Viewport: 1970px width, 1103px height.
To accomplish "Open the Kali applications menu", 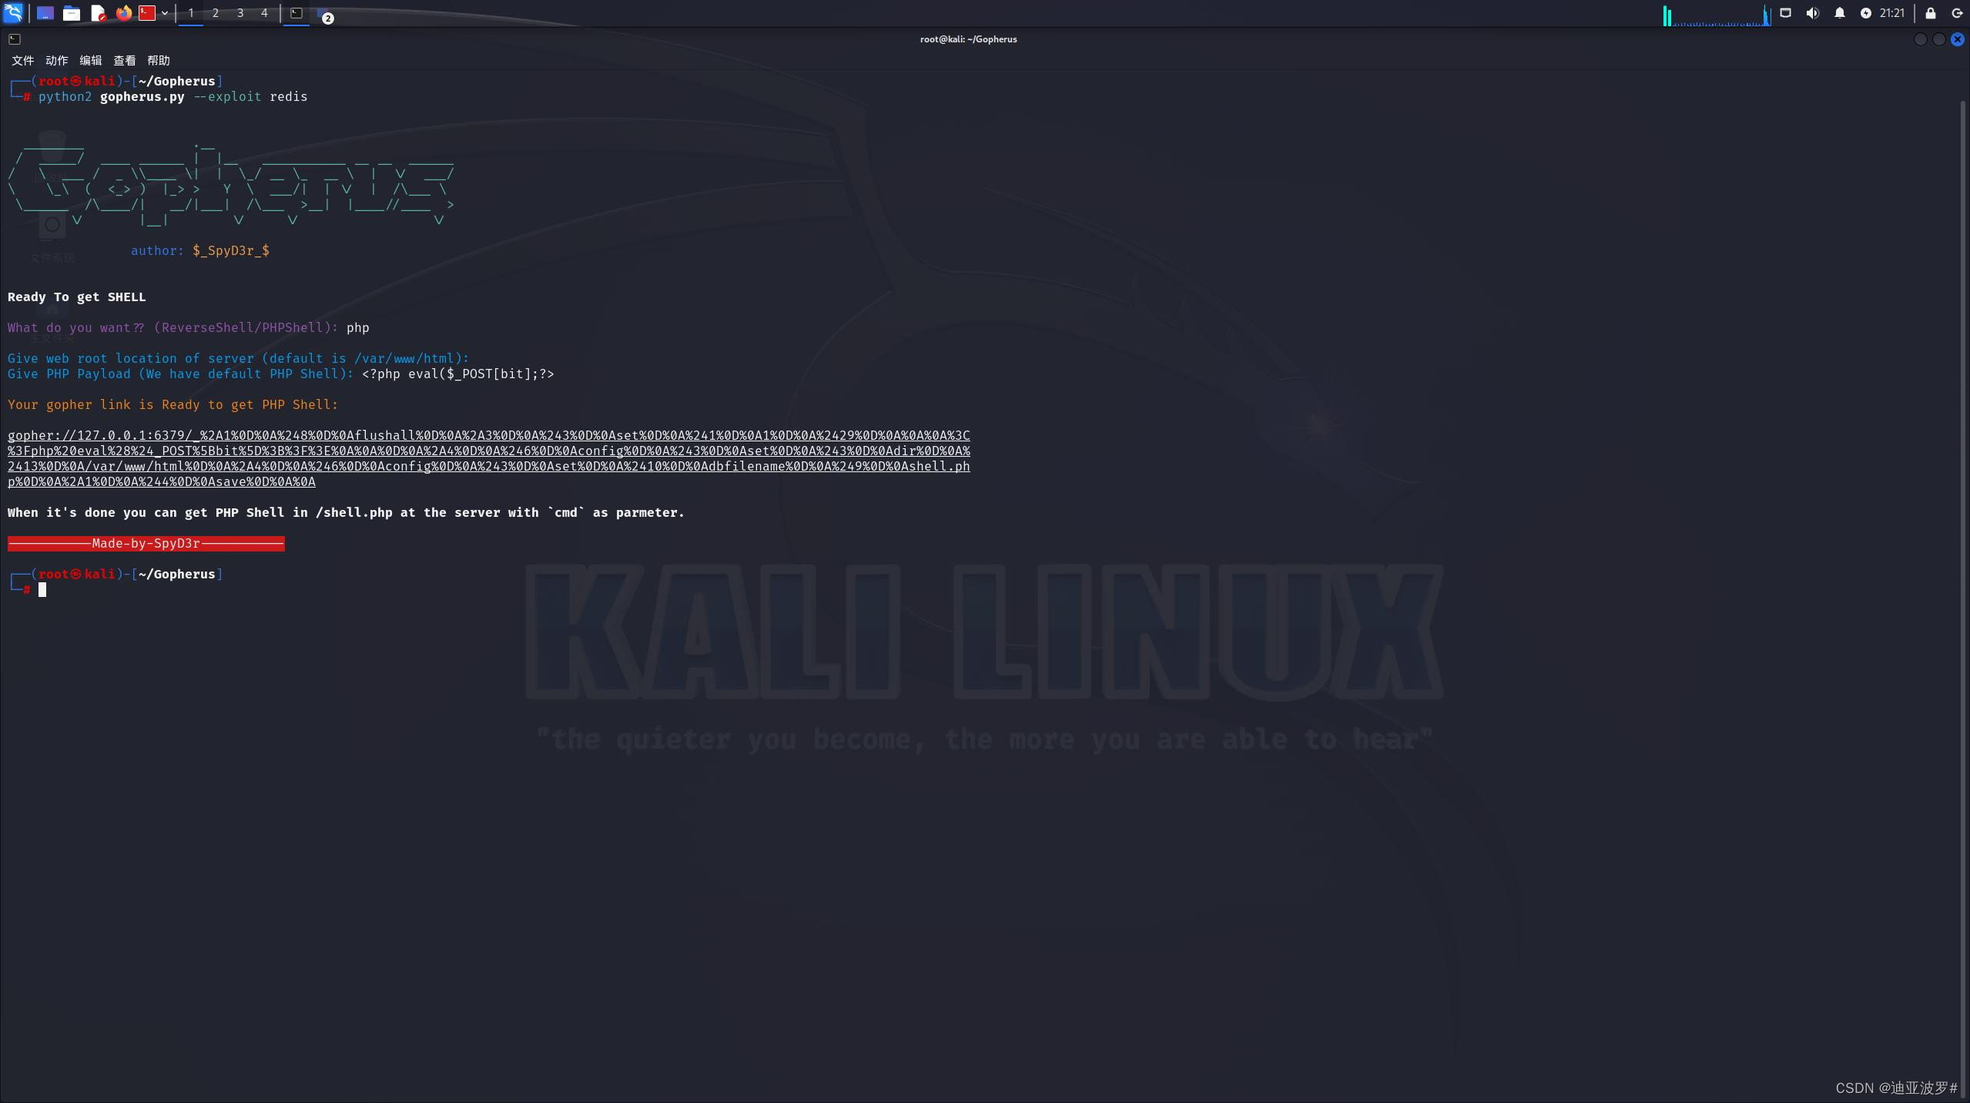I will tap(13, 13).
